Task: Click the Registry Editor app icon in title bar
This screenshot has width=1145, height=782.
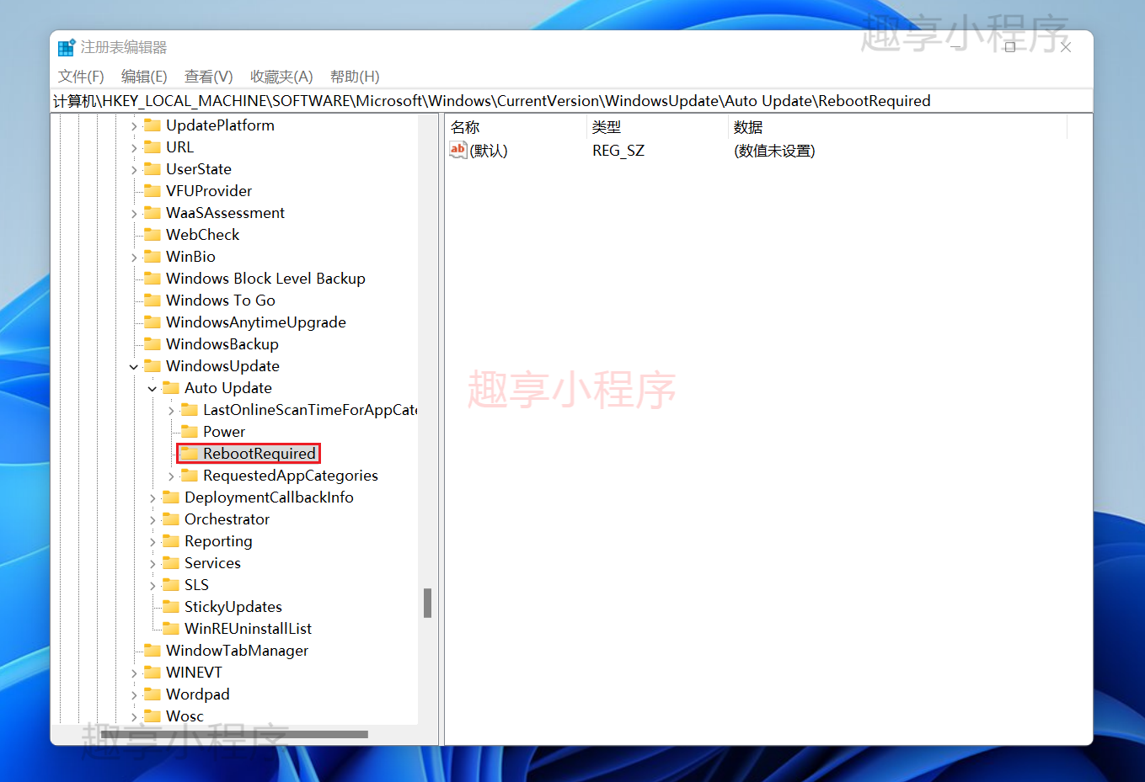Action: pos(67,47)
